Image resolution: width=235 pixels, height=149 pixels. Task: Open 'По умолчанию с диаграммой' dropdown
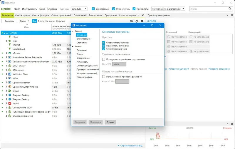click(168, 9)
